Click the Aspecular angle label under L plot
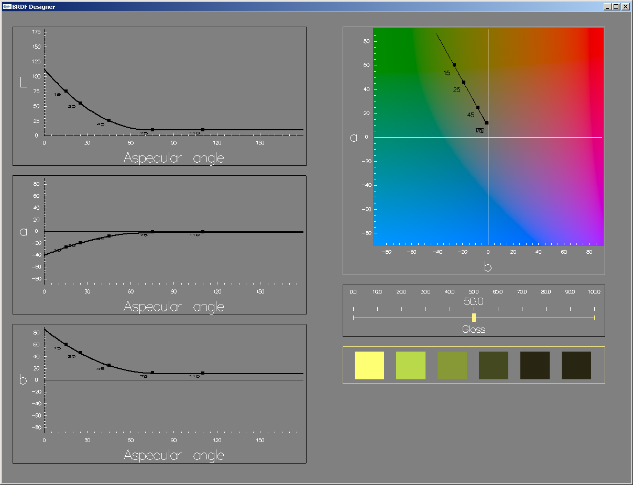Image resolution: width=633 pixels, height=485 pixels. pos(174,159)
